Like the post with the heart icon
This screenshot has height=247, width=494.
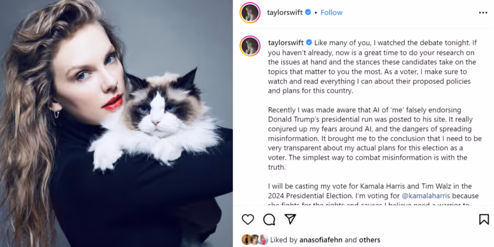pos(248,219)
